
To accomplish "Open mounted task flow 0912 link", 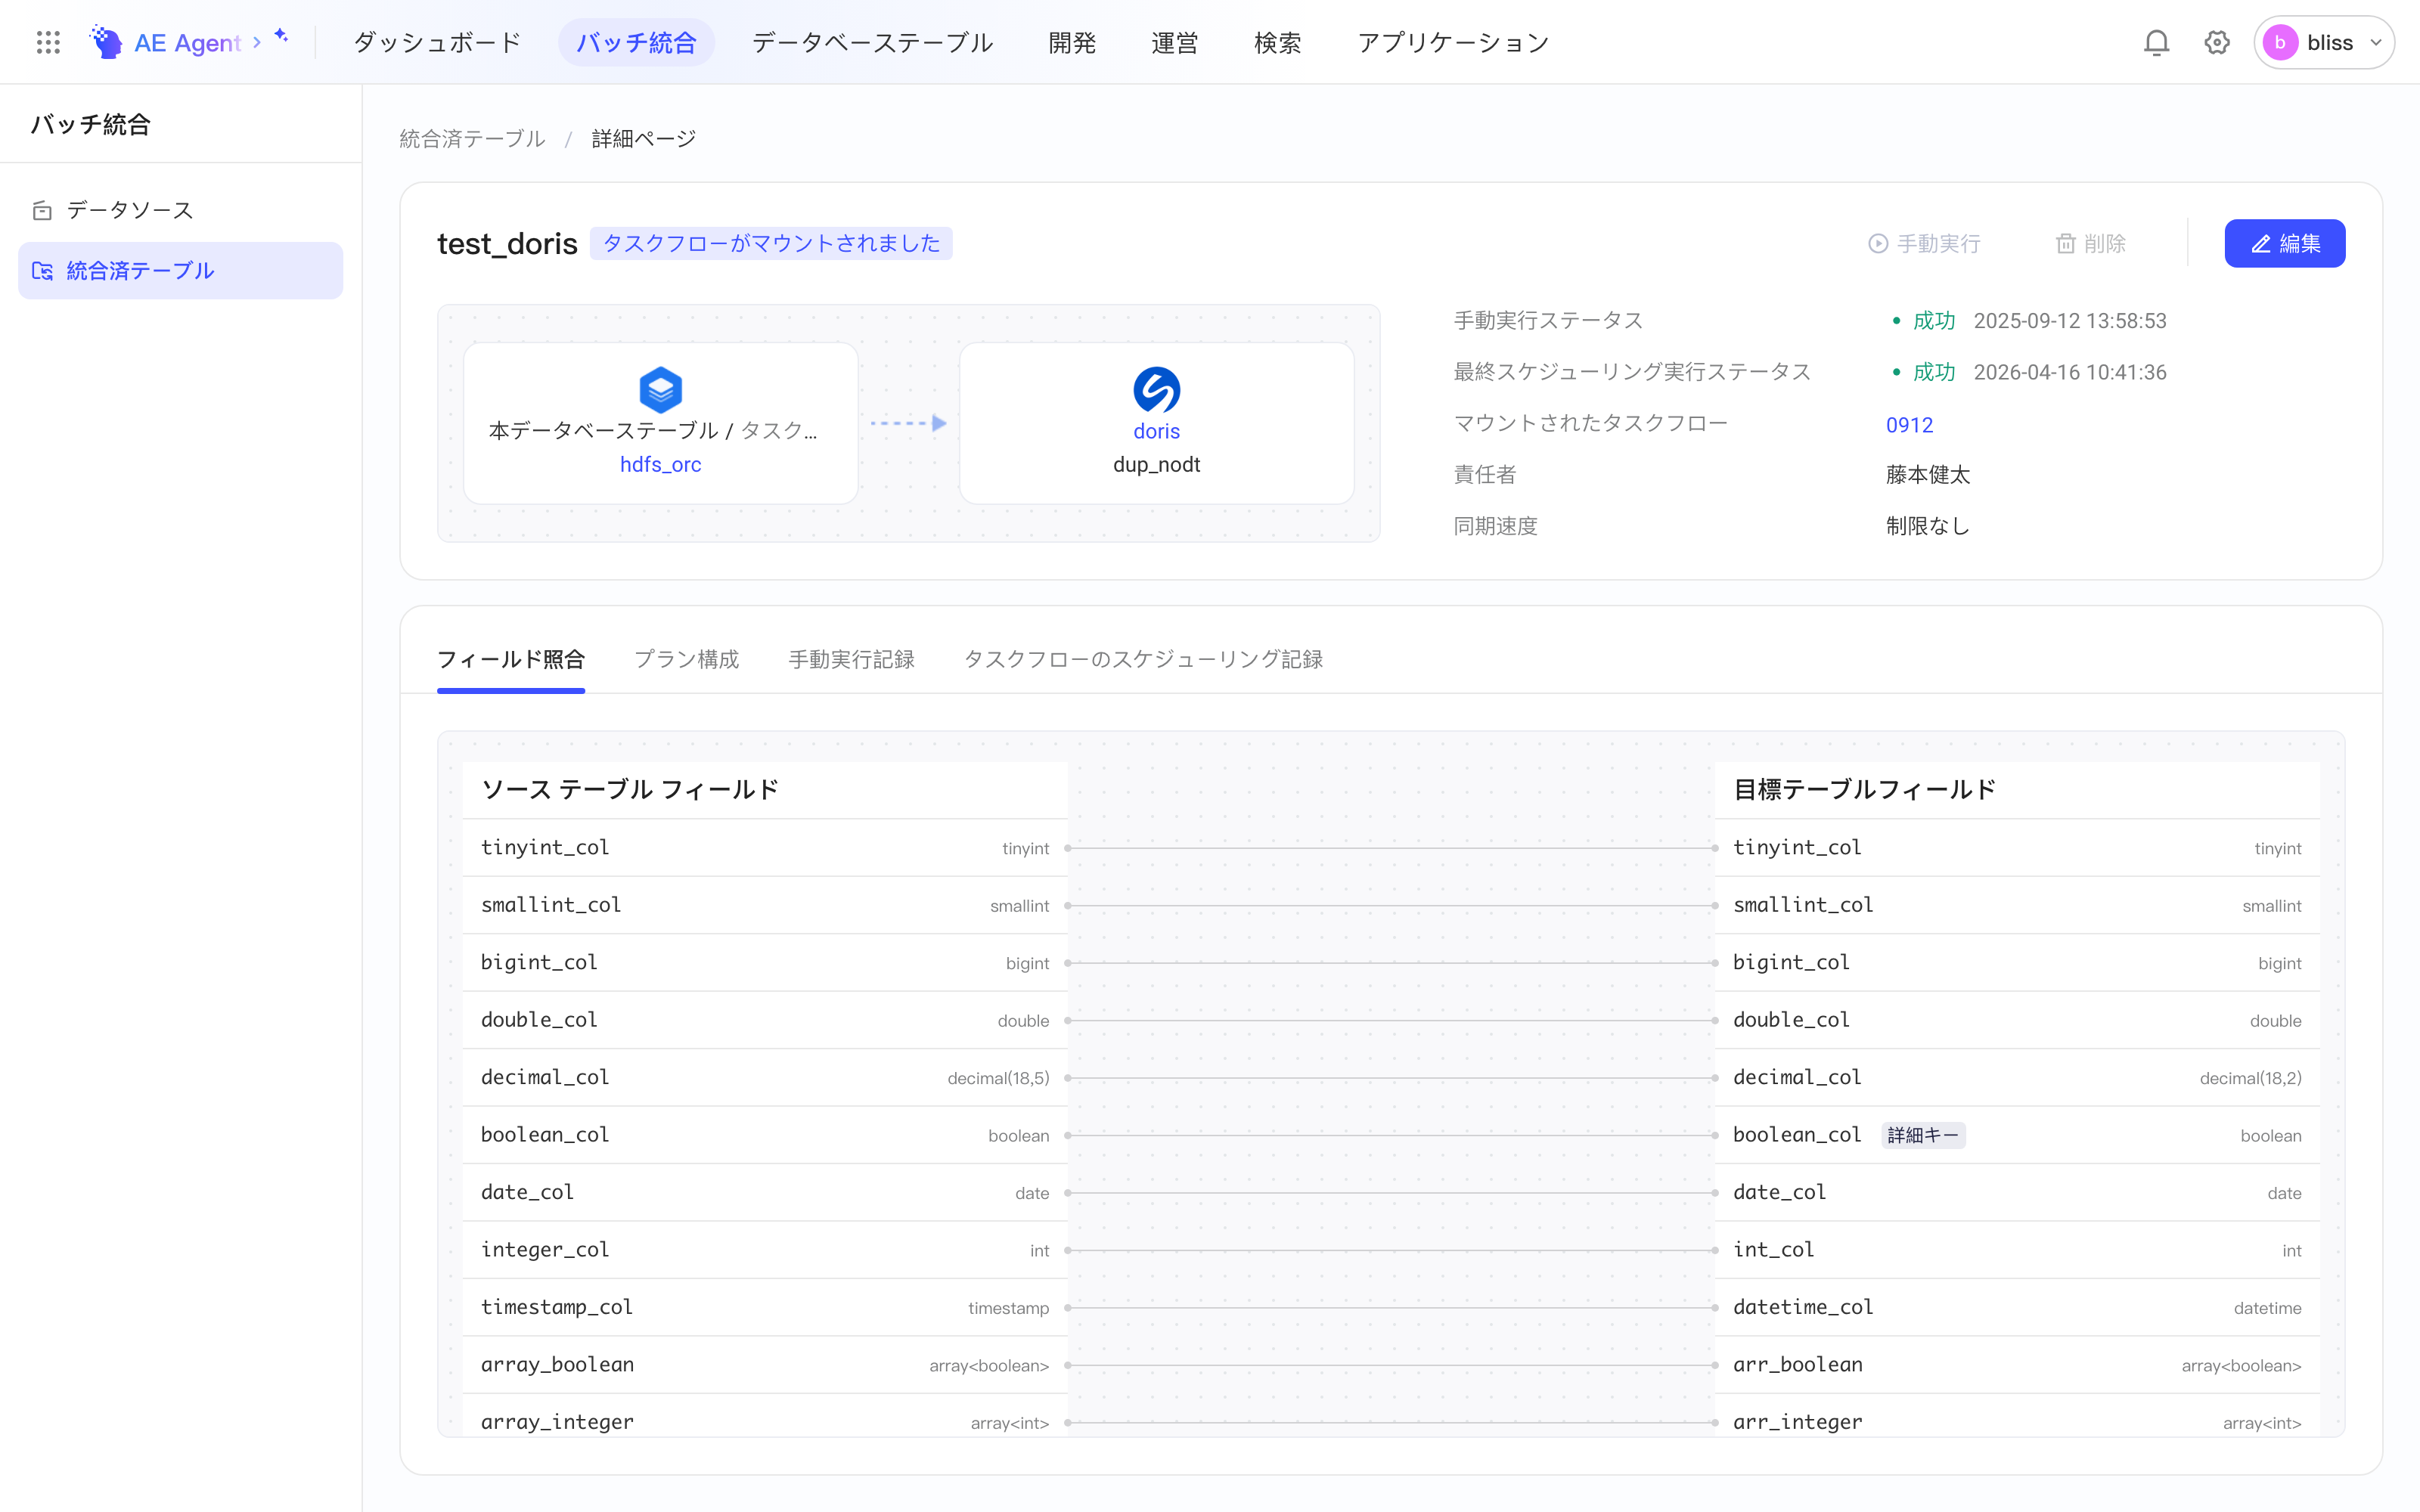I will pyautogui.click(x=1909, y=424).
